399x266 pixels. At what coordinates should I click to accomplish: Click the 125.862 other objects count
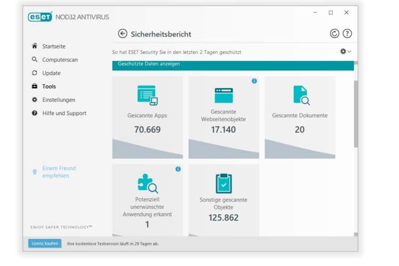click(x=224, y=217)
